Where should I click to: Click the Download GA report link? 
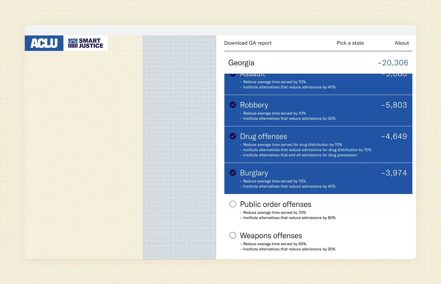coord(248,43)
